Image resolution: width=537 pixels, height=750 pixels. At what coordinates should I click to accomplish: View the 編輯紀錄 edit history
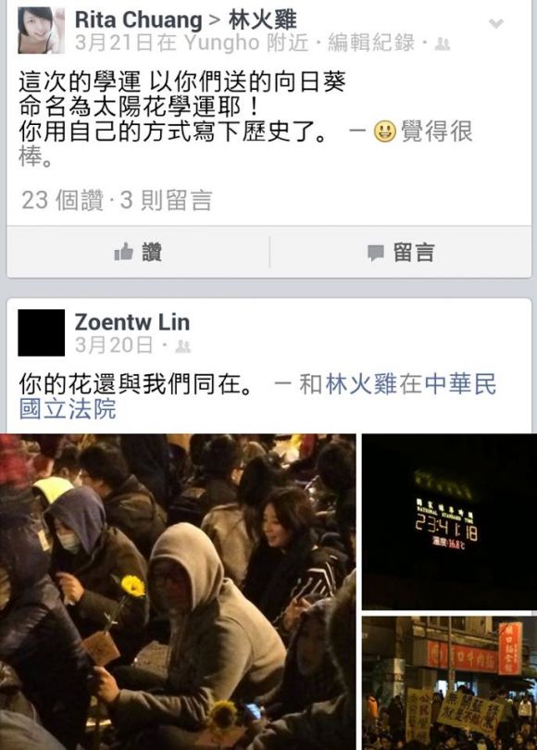pos(371,43)
